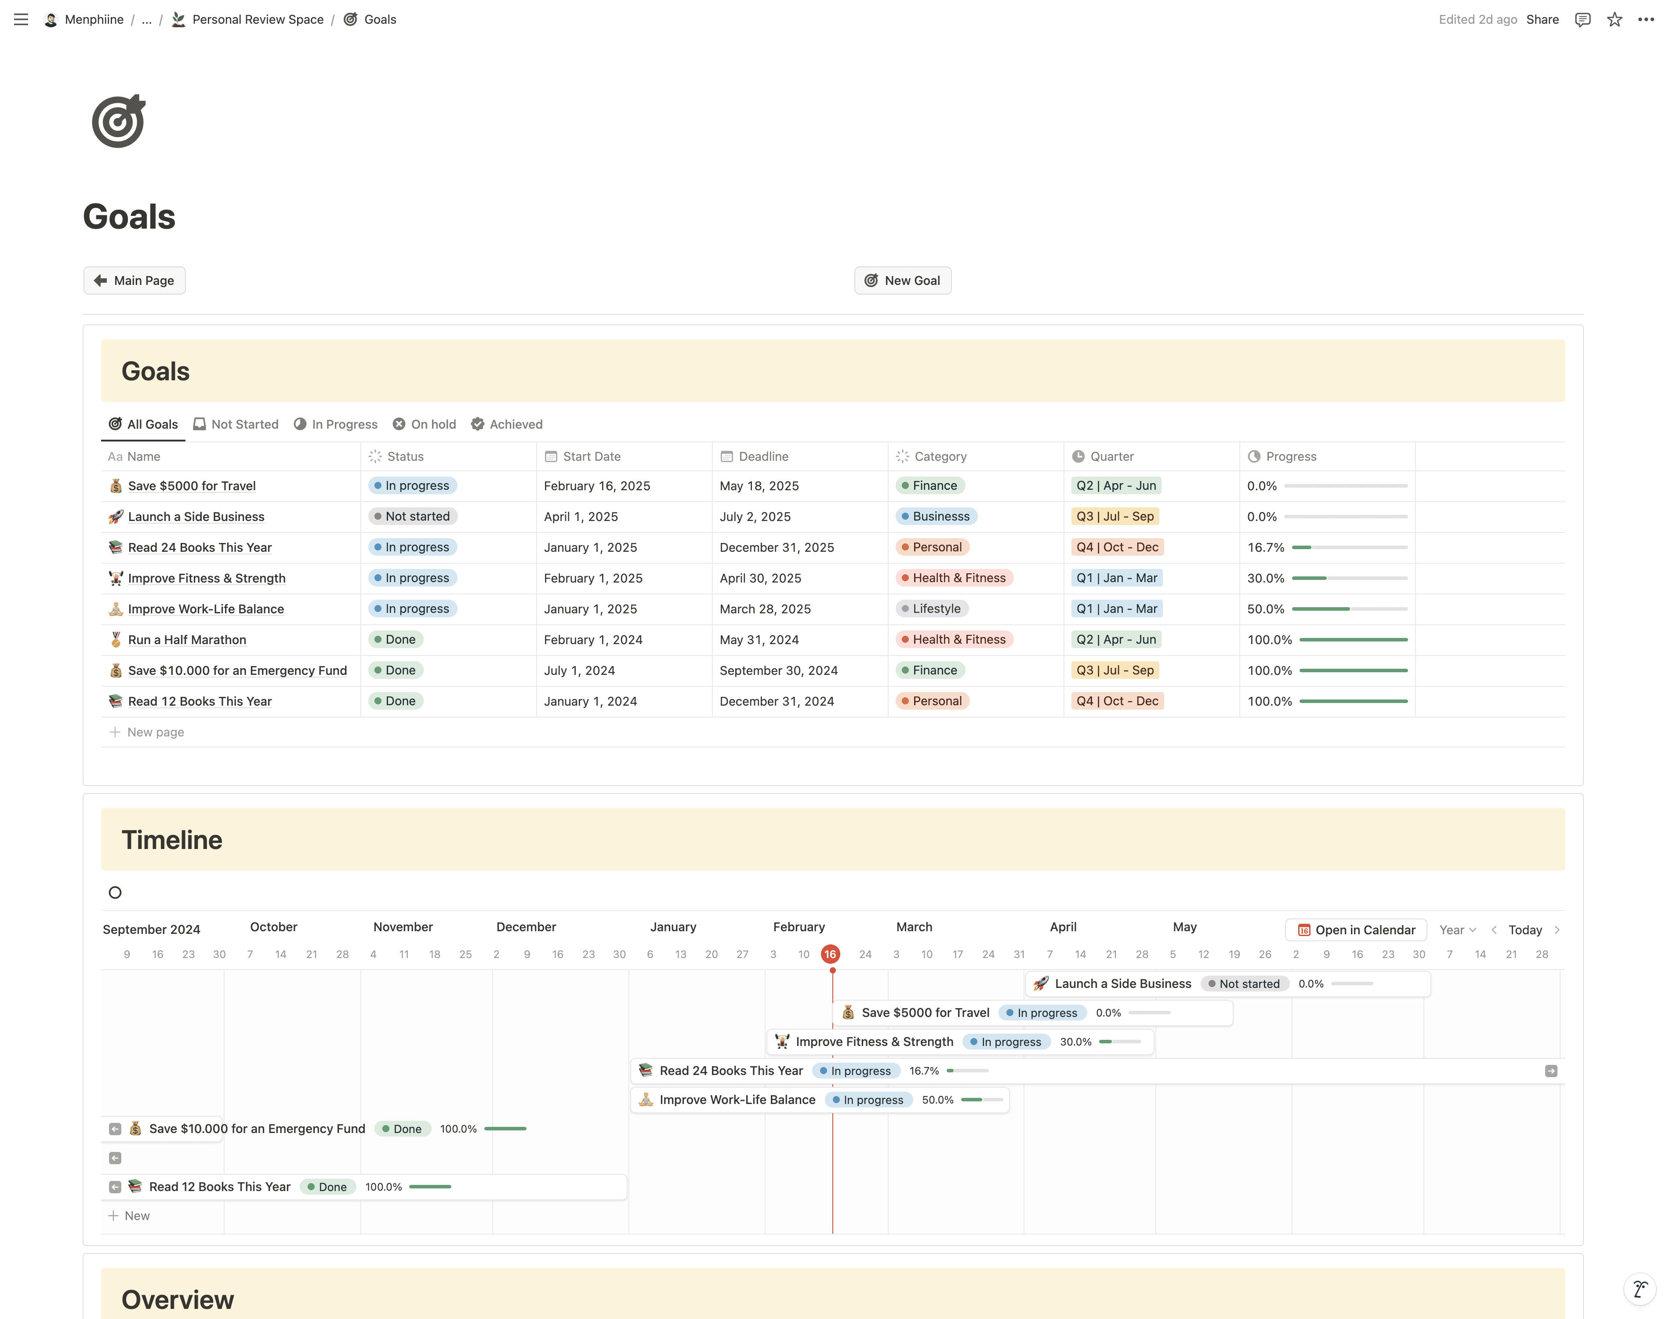The height and width of the screenshot is (1319, 1670).
Task: Click the New Goal button
Action: pos(902,281)
